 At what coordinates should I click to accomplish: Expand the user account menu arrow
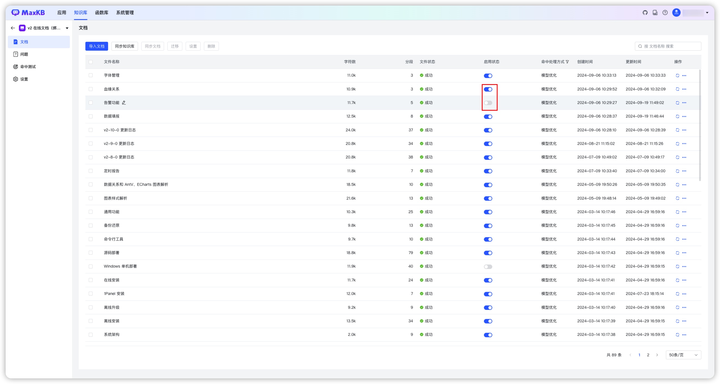(x=707, y=12)
